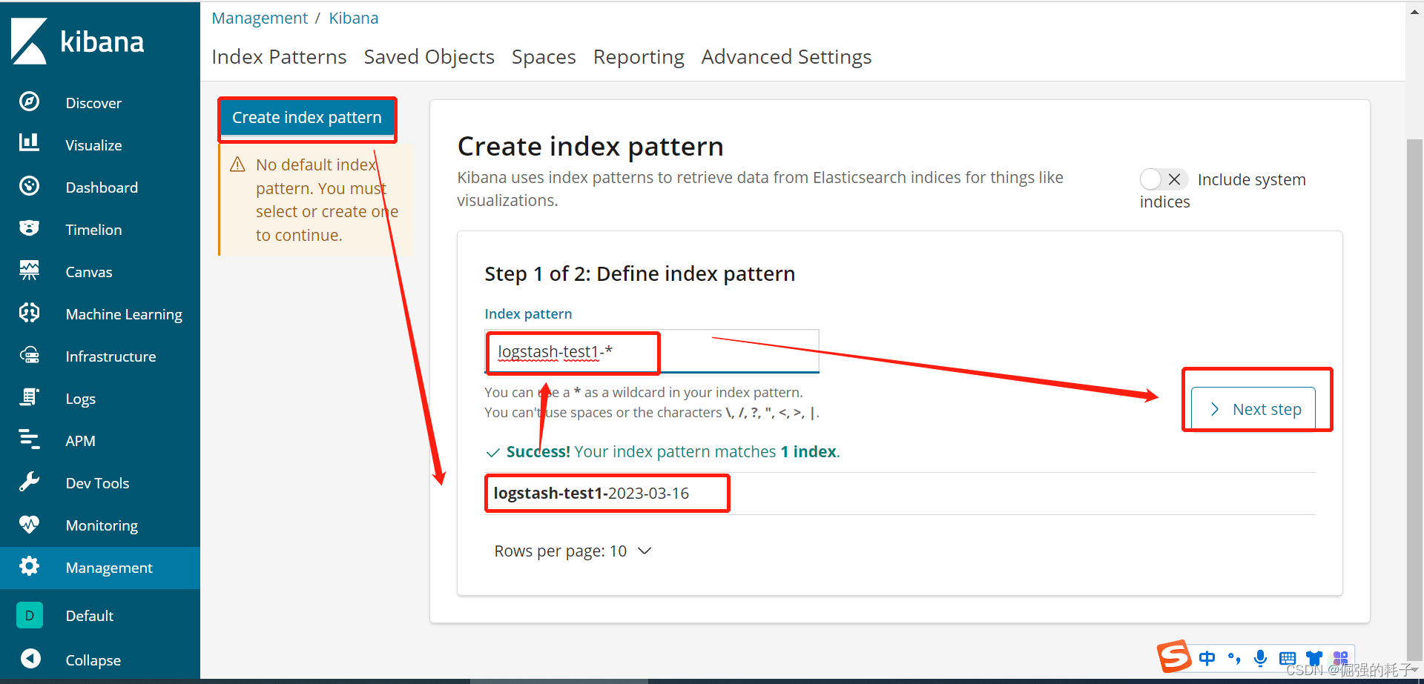The height and width of the screenshot is (684, 1424).
Task: Click the Next step button
Action: pyautogui.click(x=1253, y=409)
